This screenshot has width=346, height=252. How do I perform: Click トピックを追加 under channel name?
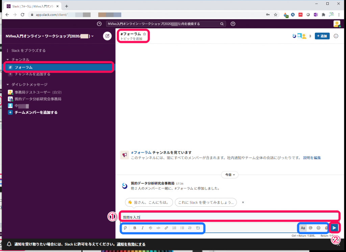[x=131, y=39]
